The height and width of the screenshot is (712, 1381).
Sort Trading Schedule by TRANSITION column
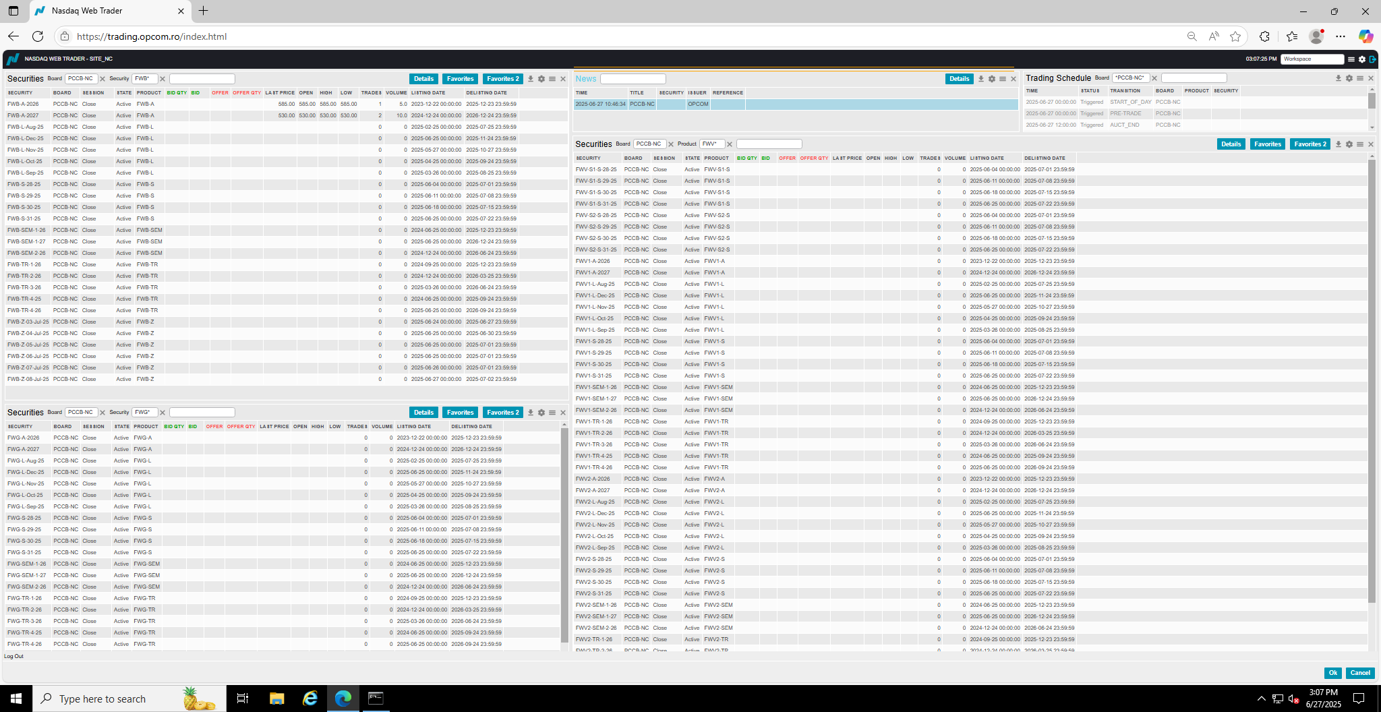pos(1125,91)
